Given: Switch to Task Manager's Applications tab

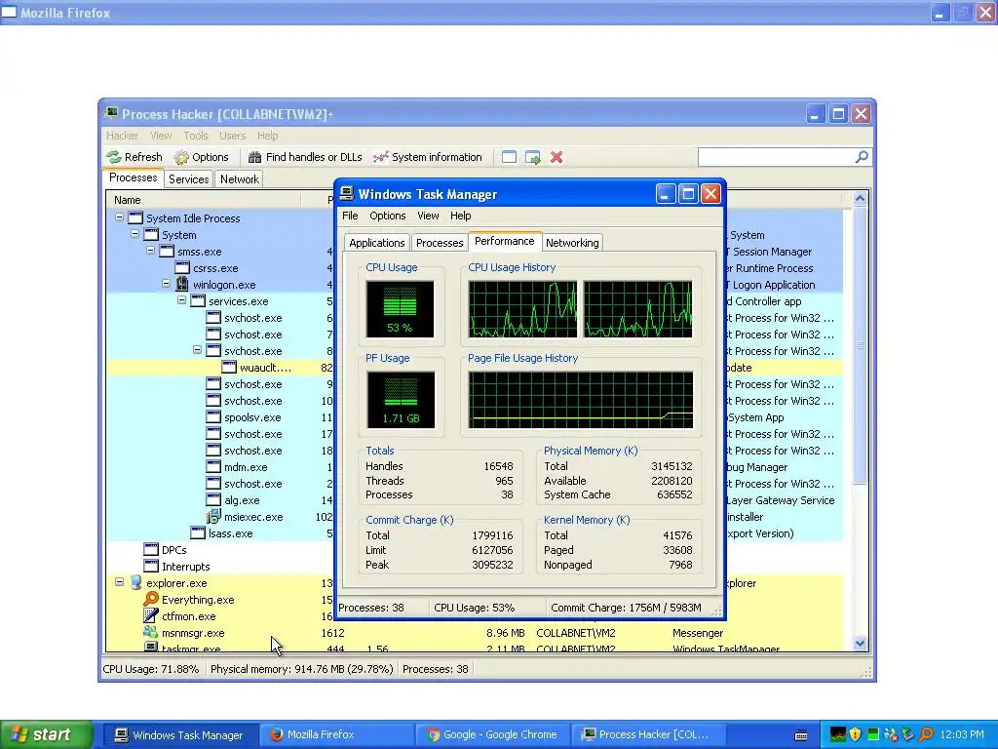Looking at the screenshot, I should pyautogui.click(x=377, y=243).
